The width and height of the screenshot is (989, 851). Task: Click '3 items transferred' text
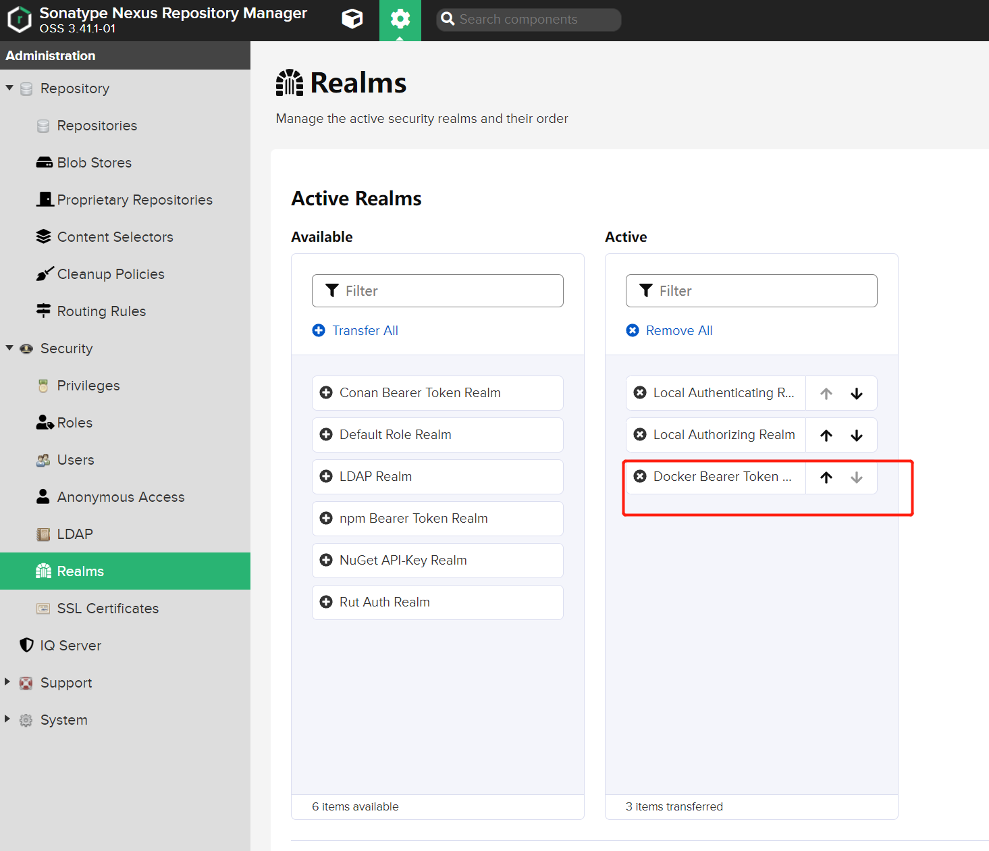click(x=674, y=806)
